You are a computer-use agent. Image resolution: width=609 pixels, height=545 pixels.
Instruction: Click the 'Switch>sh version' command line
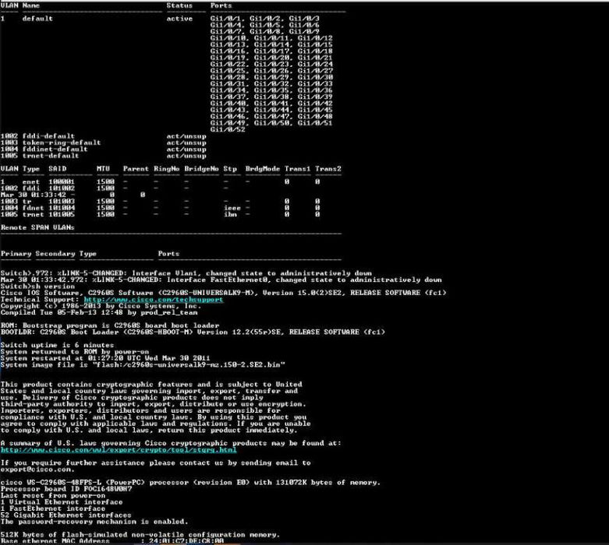coord(37,287)
